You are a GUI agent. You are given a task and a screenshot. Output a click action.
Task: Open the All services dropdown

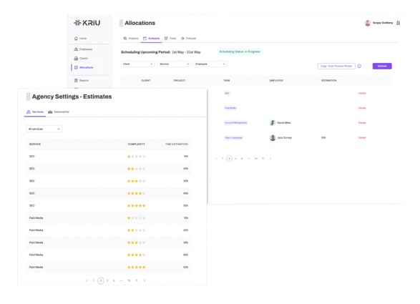click(44, 129)
